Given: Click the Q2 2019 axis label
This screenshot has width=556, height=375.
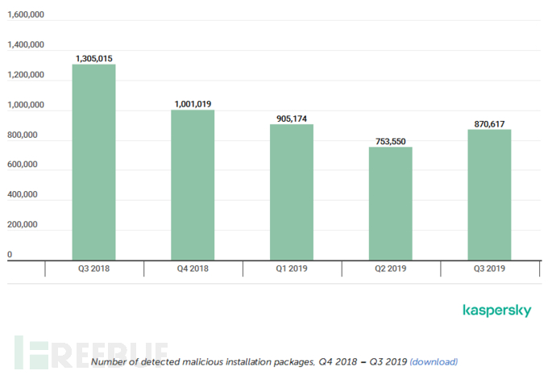Looking at the screenshot, I should pos(391,269).
